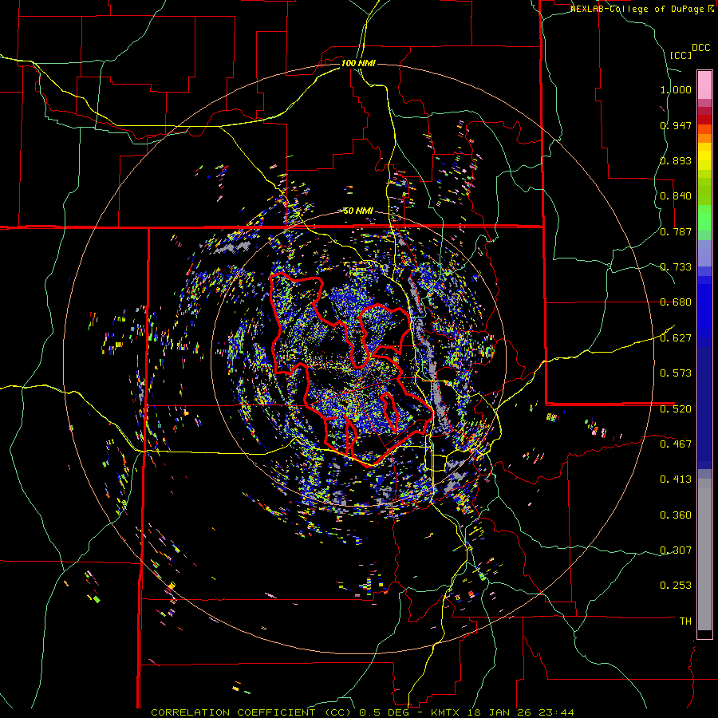Image resolution: width=718 pixels, height=718 pixels.
Task: Click the Correlation Coefficient product title caption
Action: click(362, 712)
